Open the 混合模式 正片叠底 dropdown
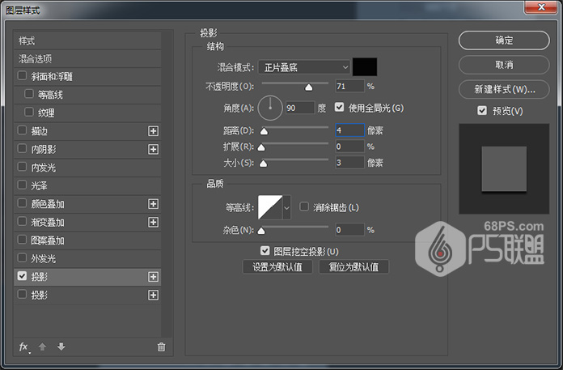The height and width of the screenshot is (370, 563). [x=304, y=67]
